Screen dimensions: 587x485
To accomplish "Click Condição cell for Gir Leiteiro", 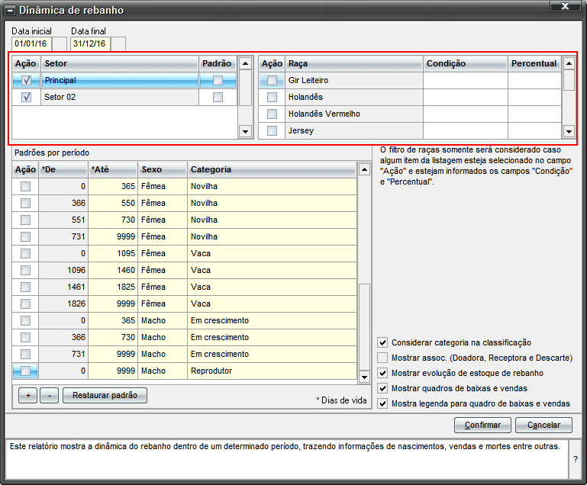I will (x=466, y=80).
